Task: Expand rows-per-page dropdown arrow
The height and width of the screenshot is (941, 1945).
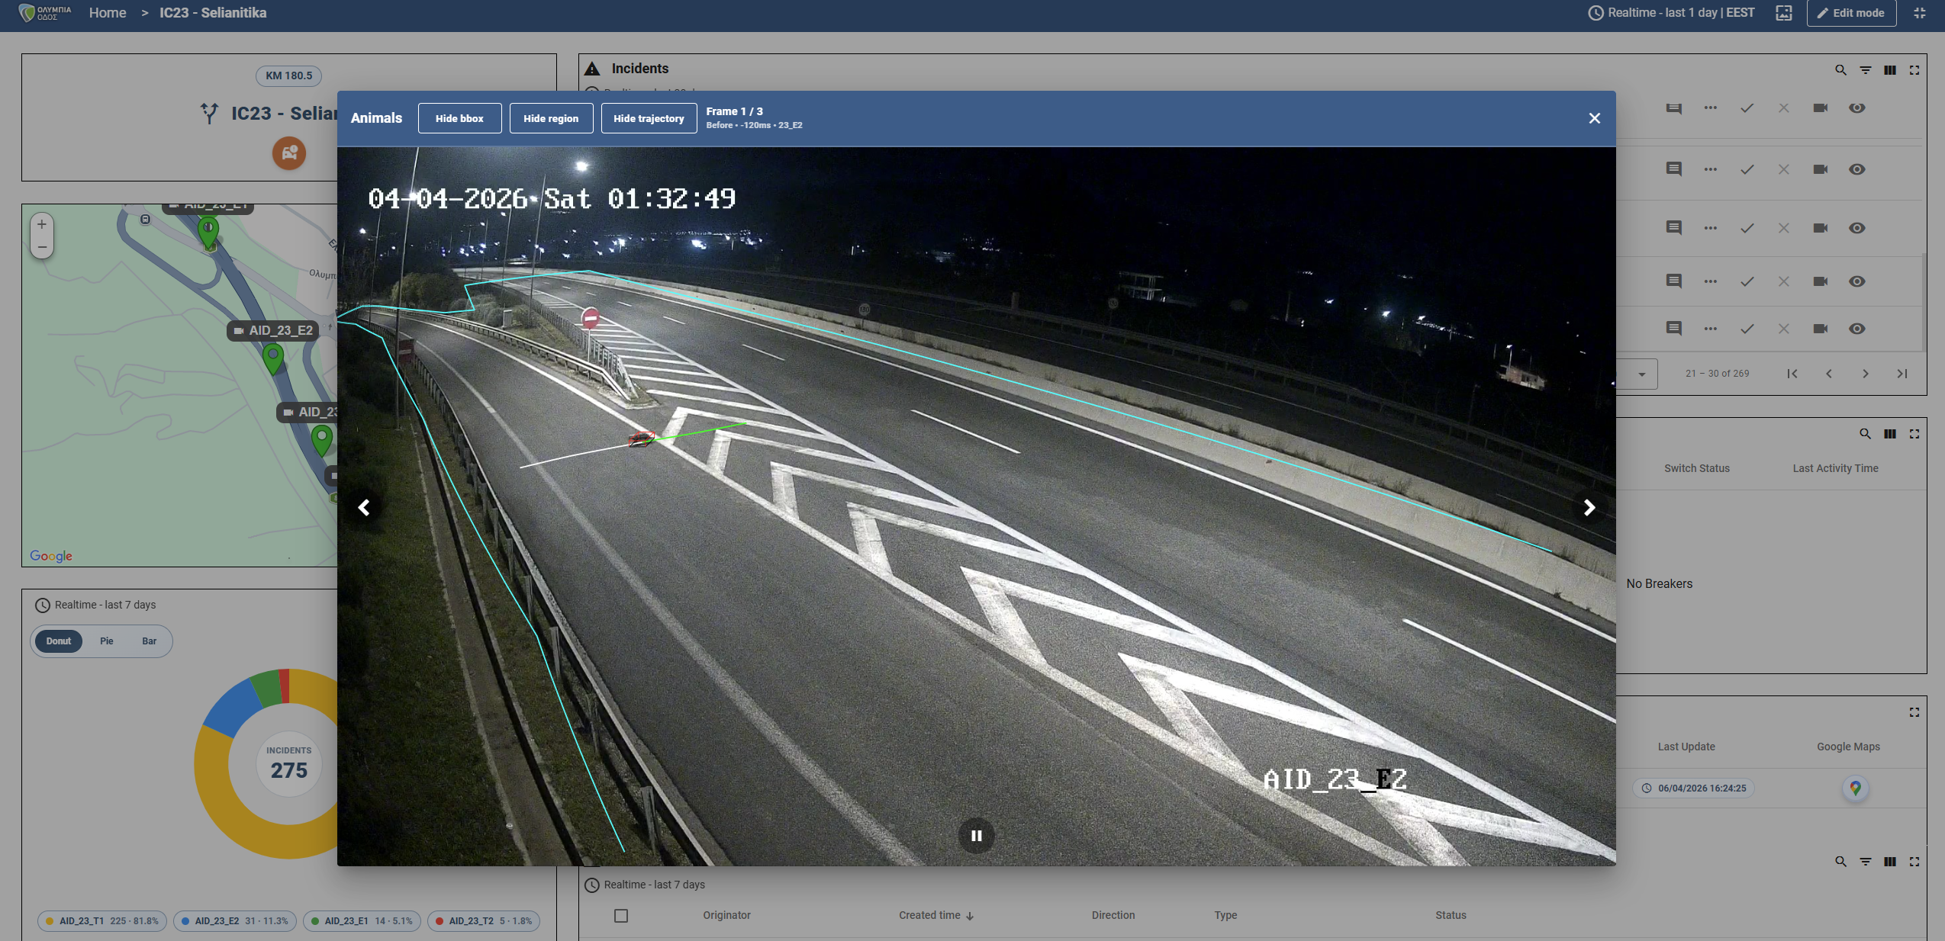Action: [1641, 374]
